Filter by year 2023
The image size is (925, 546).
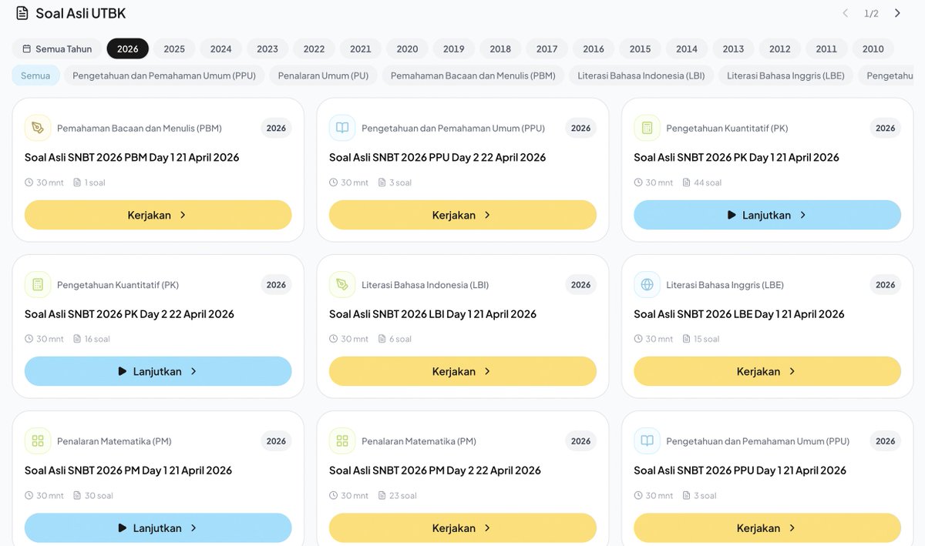[267, 49]
